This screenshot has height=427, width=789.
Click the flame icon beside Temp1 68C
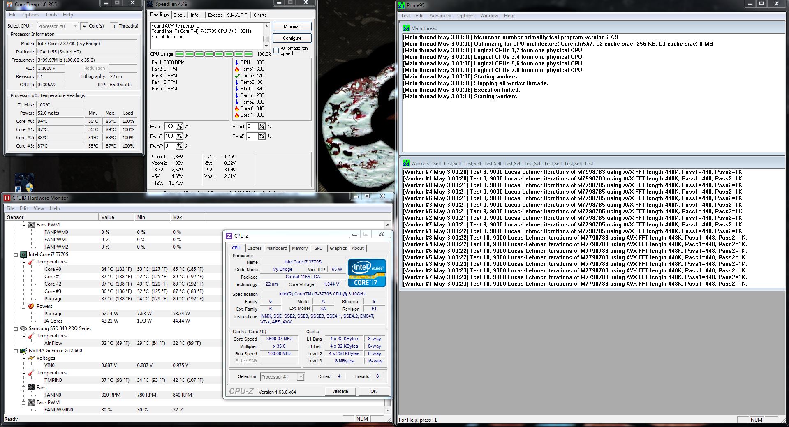pos(237,69)
